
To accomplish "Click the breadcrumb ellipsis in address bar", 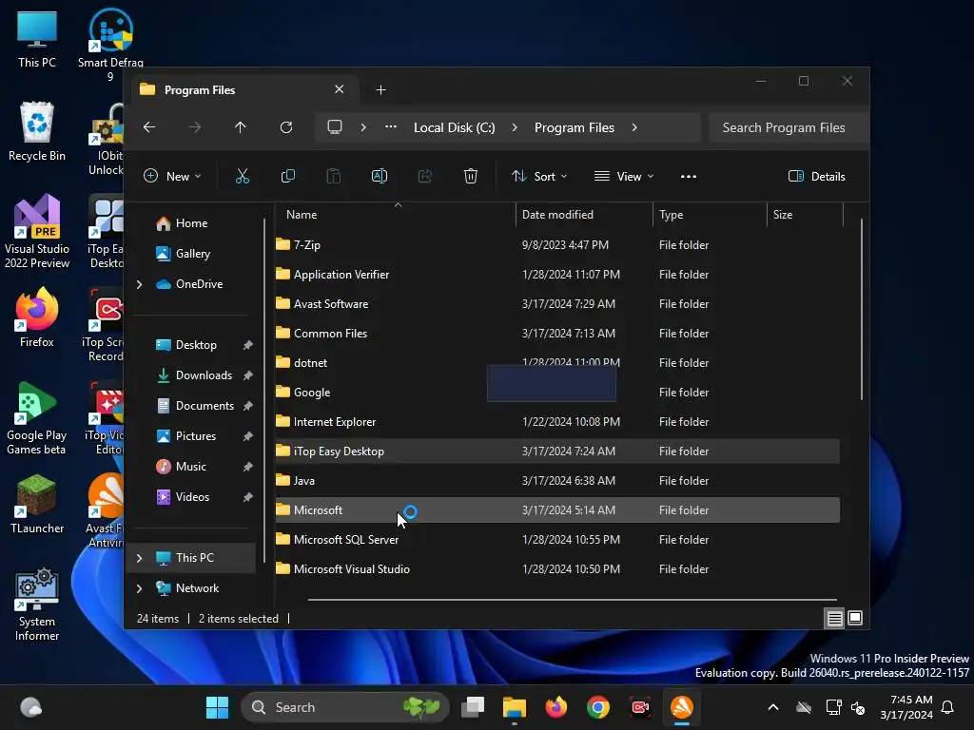I will point(391,126).
